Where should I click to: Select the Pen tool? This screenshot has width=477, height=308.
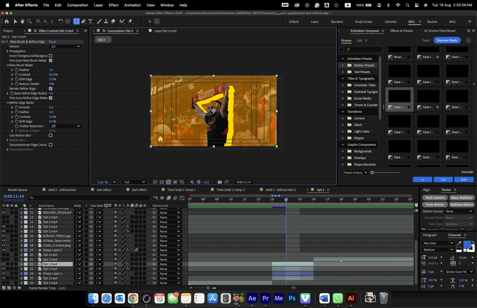(83, 21)
